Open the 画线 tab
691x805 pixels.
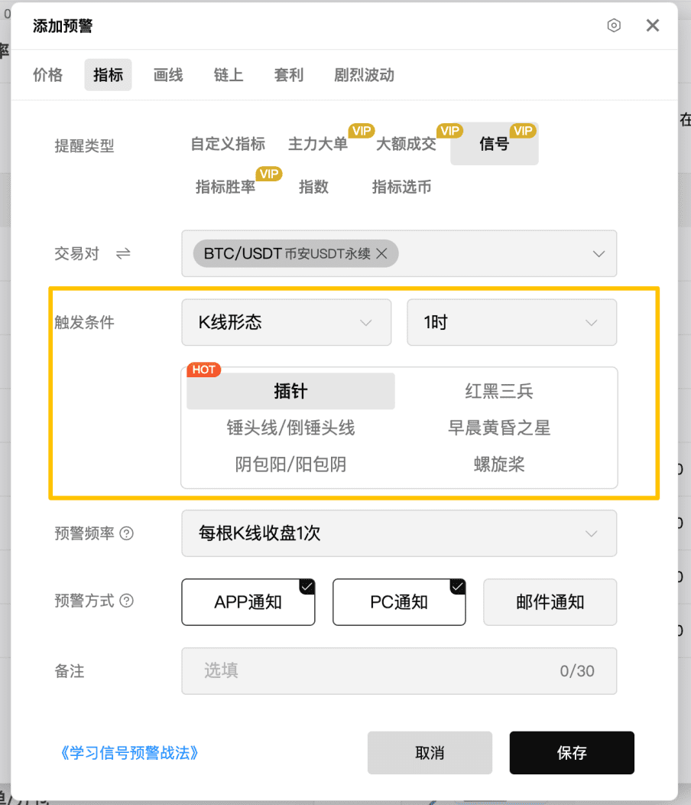point(168,75)
